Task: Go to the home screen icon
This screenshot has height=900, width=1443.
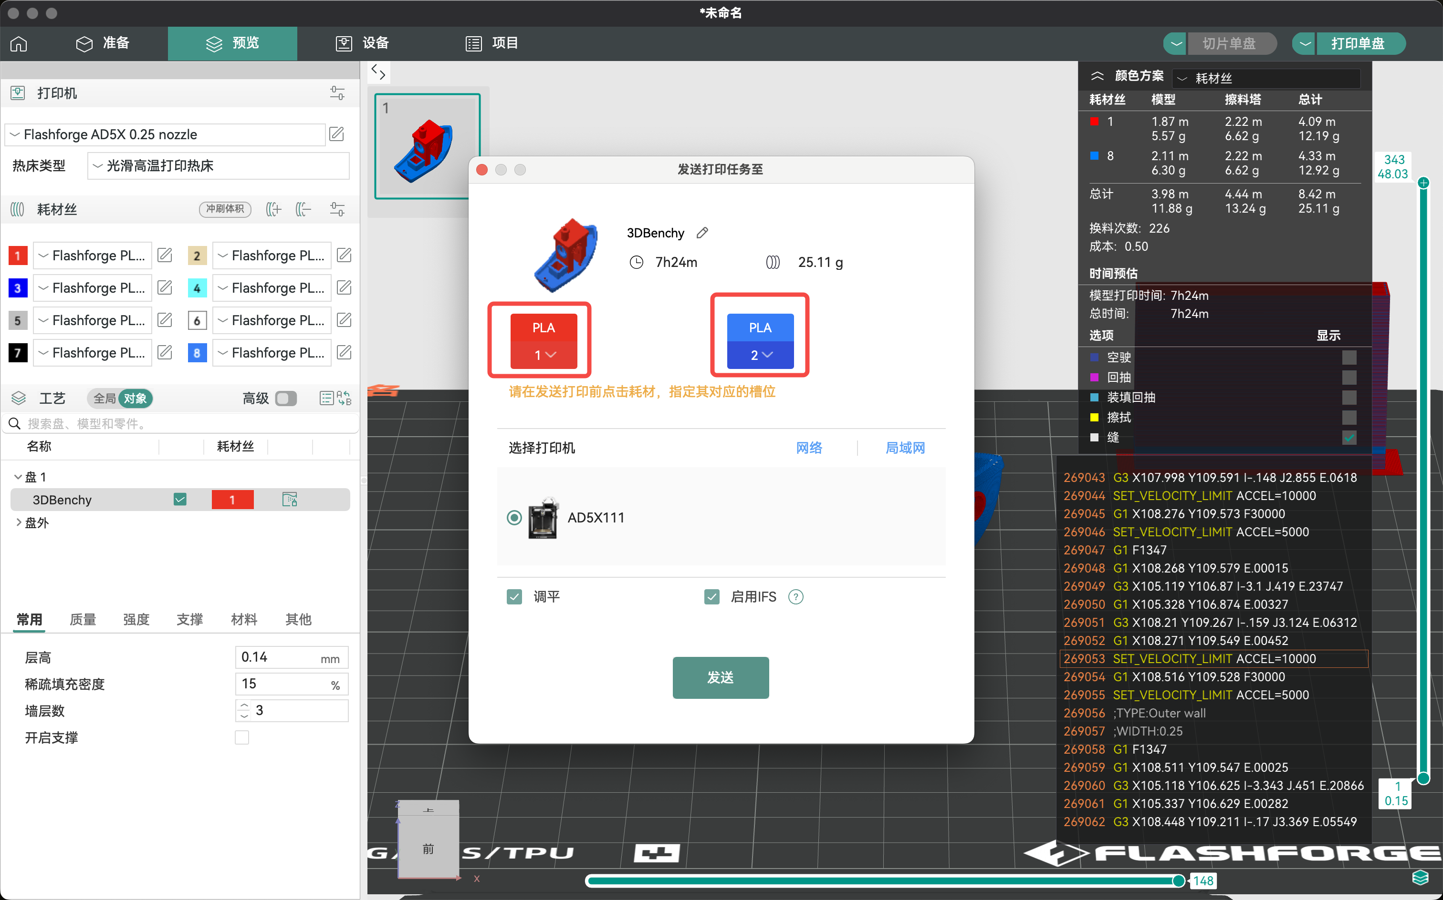Action: (x=19, y=43)
